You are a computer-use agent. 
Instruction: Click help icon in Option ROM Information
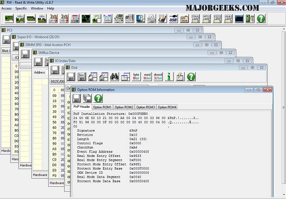click(x=98, y=98)
